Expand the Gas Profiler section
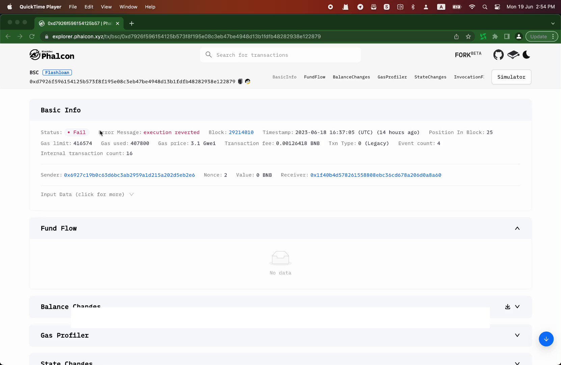 [x=517, y=335]
